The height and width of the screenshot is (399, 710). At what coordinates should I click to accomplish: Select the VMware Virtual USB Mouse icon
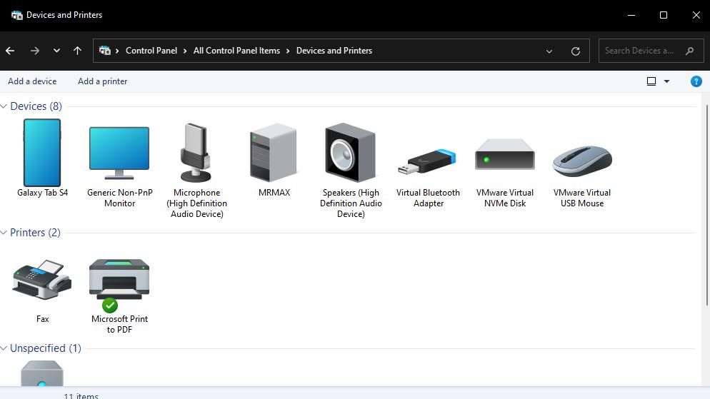[582, 161]
